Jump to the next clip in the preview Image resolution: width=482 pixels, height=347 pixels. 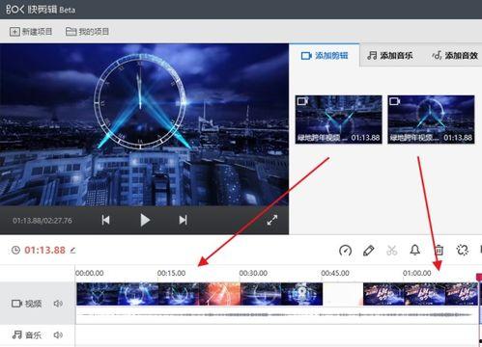point(183,220)
